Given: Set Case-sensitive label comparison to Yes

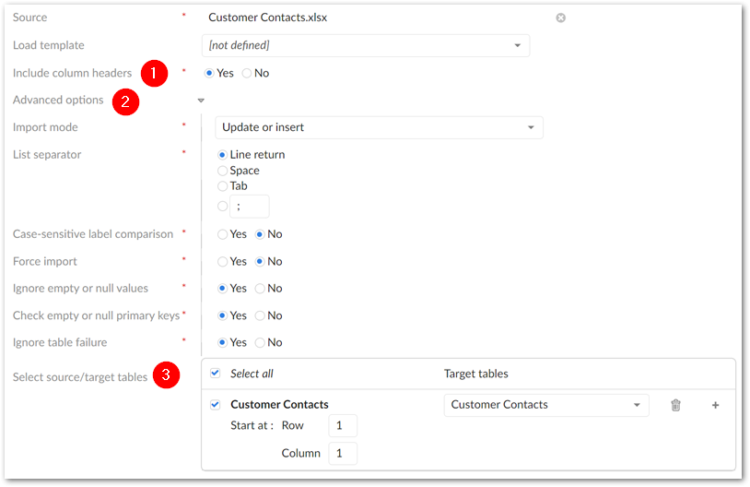Looking at the screenshot, I should pyautogui.click(x=223, y=234).
